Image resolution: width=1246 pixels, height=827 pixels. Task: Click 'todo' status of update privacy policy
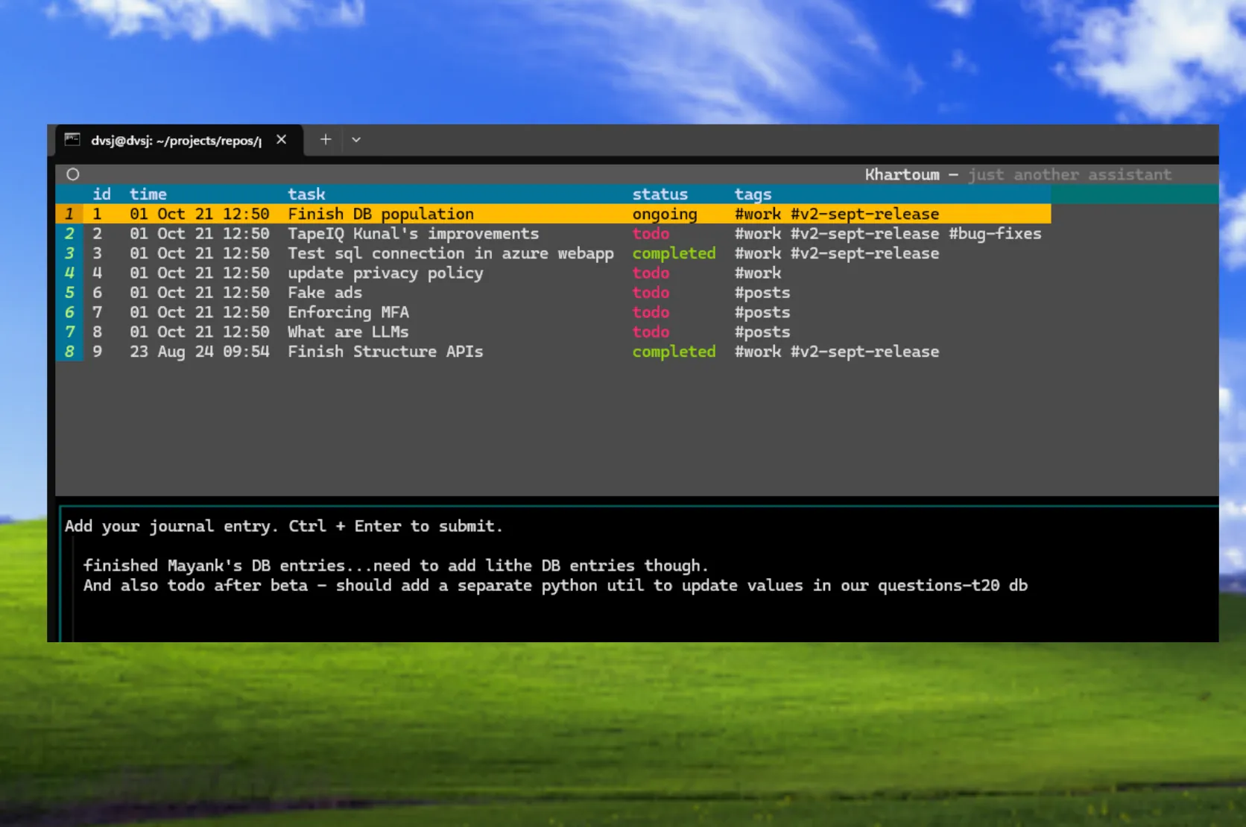651,273
